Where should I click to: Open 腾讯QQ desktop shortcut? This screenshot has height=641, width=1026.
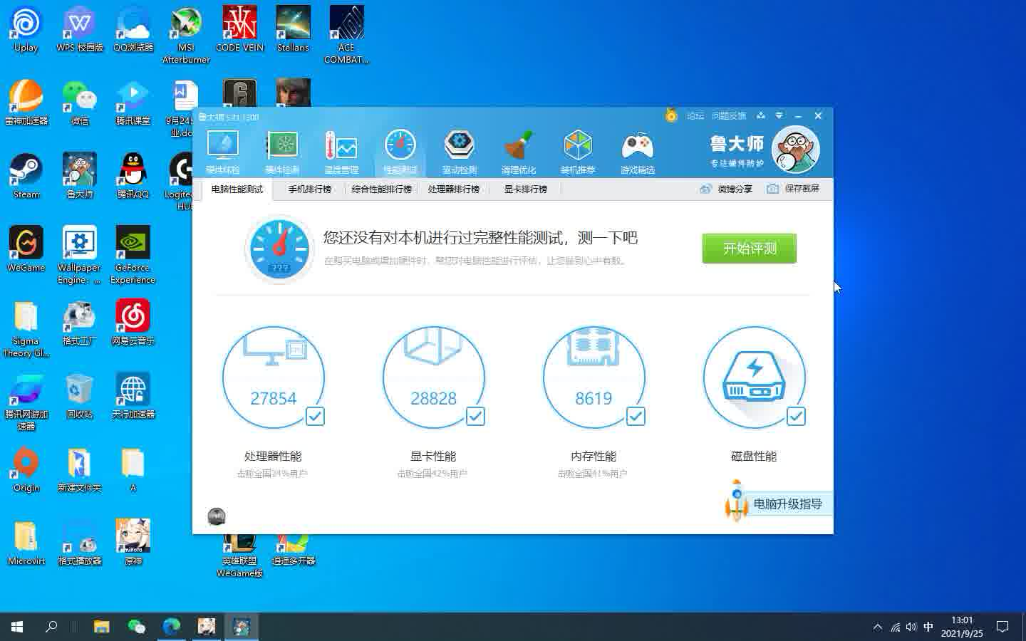pos(133,176)
